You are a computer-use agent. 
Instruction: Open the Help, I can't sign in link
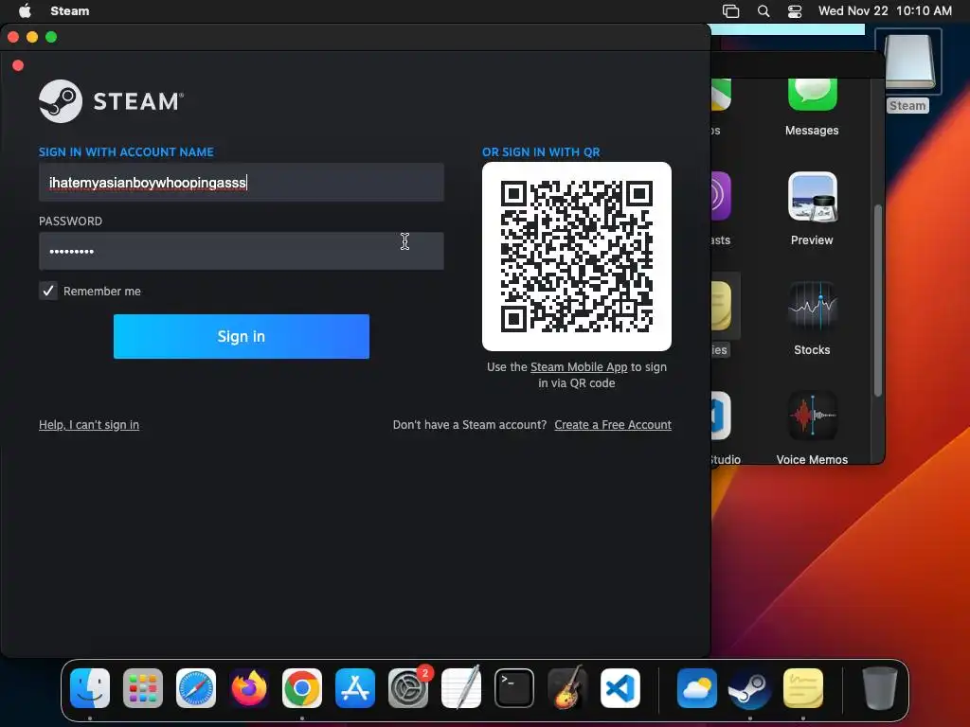(89, 425)
